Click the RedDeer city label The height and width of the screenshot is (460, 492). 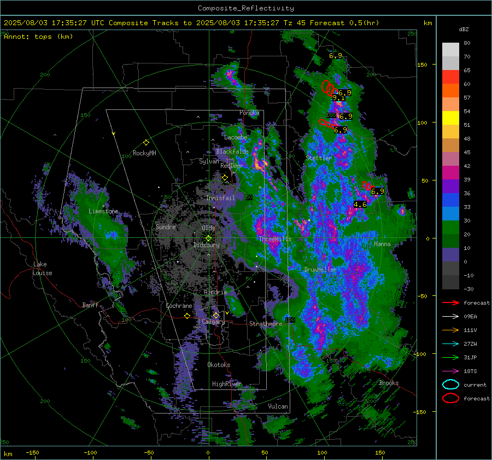(232, 166)
